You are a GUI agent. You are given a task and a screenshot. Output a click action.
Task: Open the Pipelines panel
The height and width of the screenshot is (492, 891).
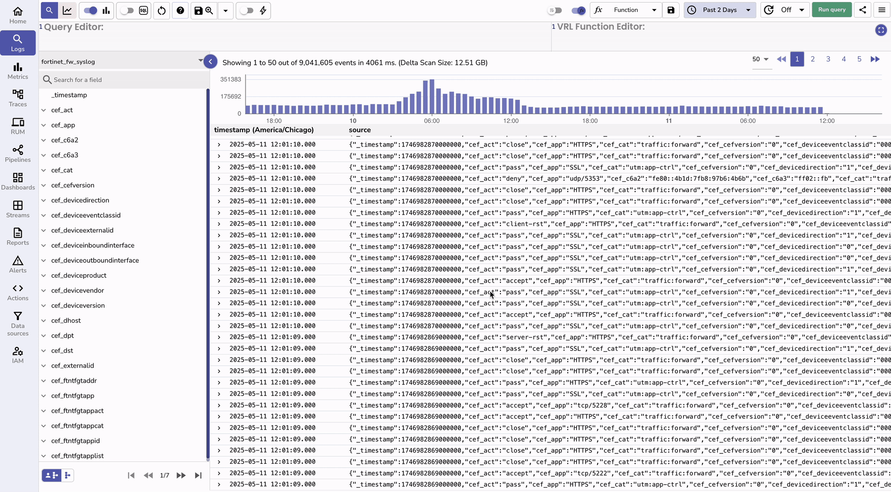coord(18,153)
